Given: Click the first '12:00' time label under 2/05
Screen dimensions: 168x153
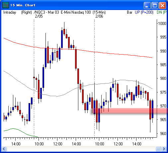Looking at the screenshot, I should 58,144.
